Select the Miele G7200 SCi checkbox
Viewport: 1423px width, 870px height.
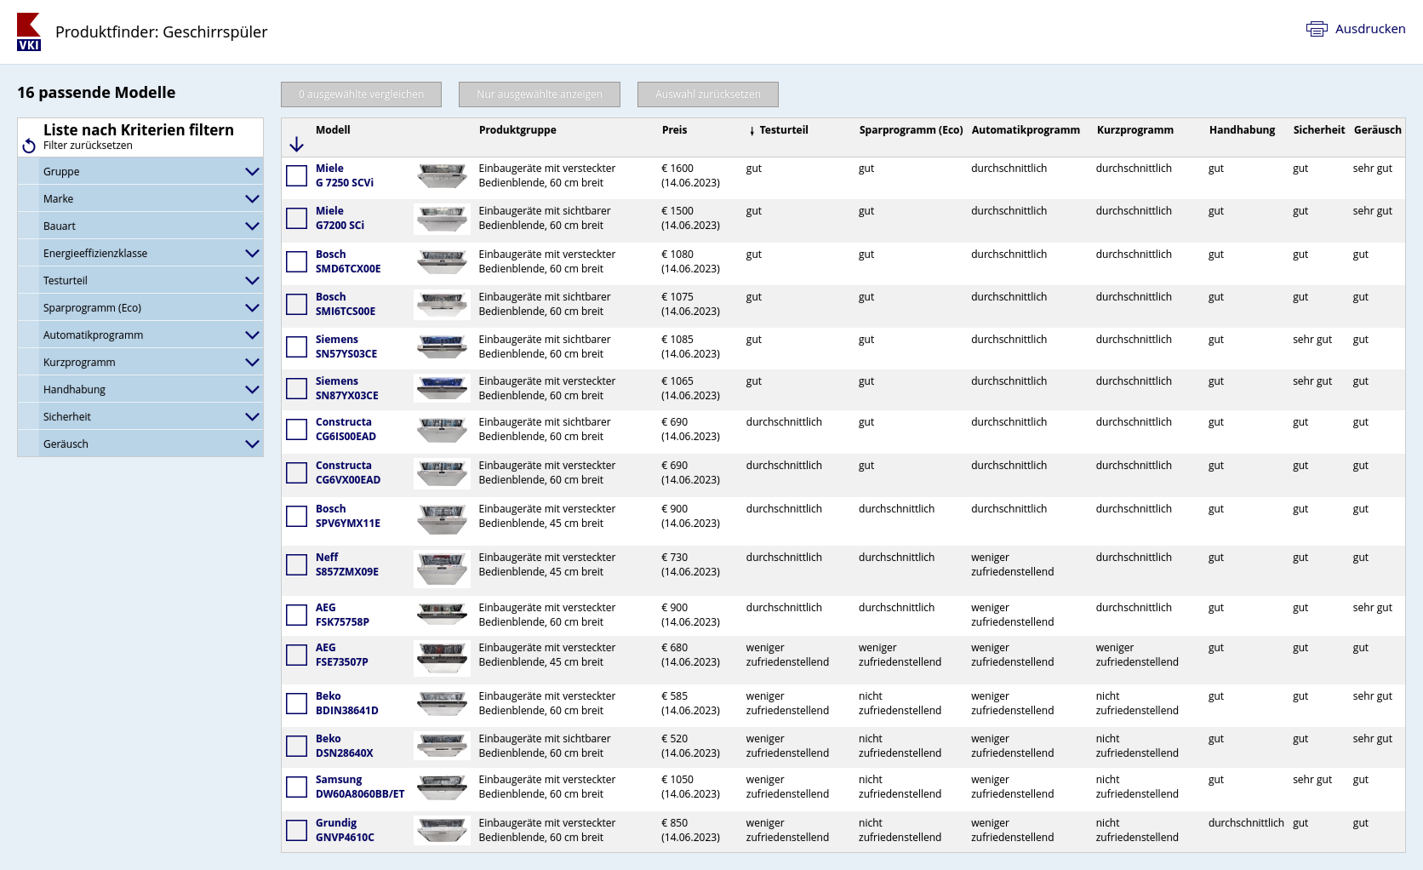[296, 218]
